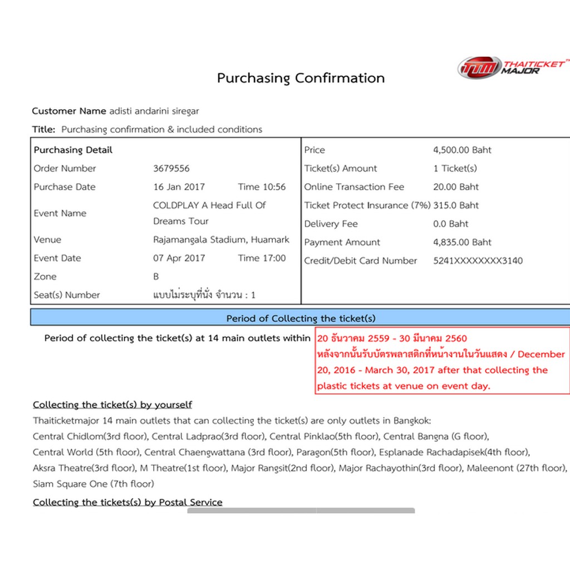Image resolution: width=570 pixels, height=570 pixels.
Task: Click the Purchasing Detail section header
Action: tap(73, 150)
